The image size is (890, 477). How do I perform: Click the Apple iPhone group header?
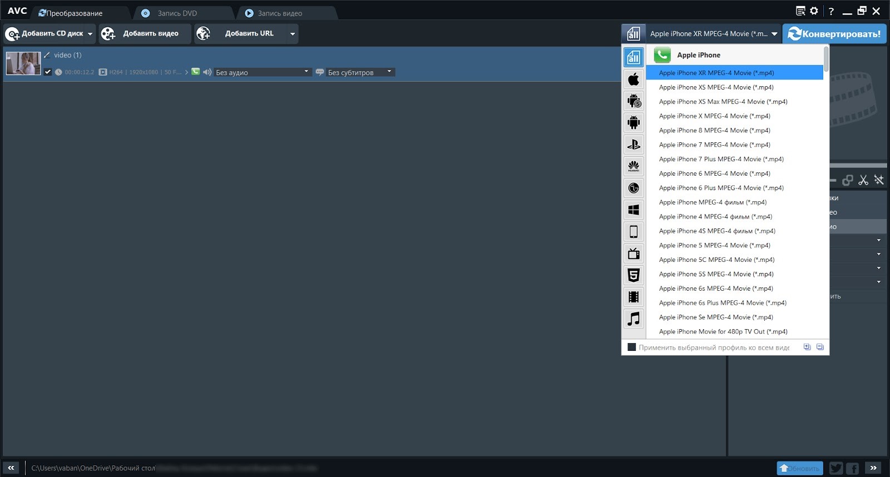[x=734, y=55]
